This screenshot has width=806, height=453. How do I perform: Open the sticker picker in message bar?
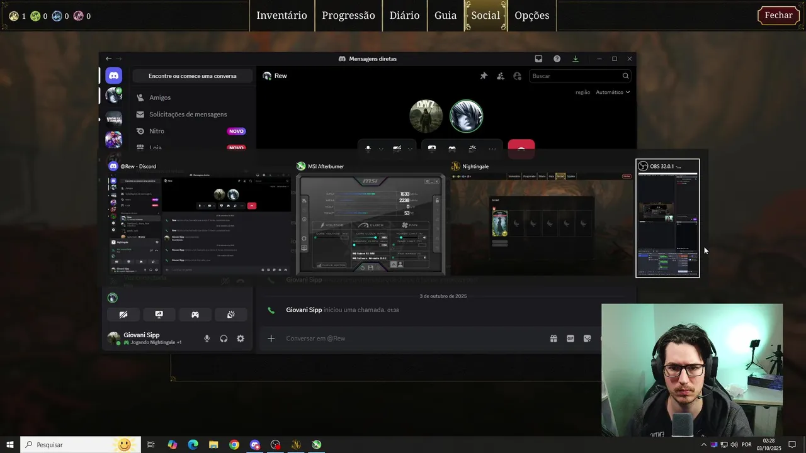pos(587,338)
